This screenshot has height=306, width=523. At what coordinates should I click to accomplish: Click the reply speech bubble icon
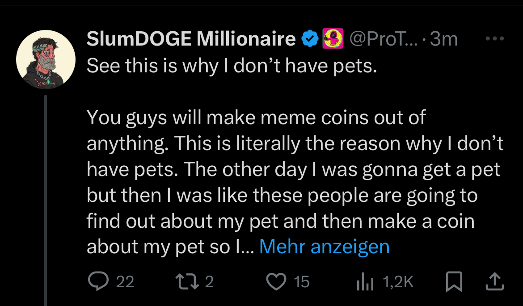tap(98, 281)
